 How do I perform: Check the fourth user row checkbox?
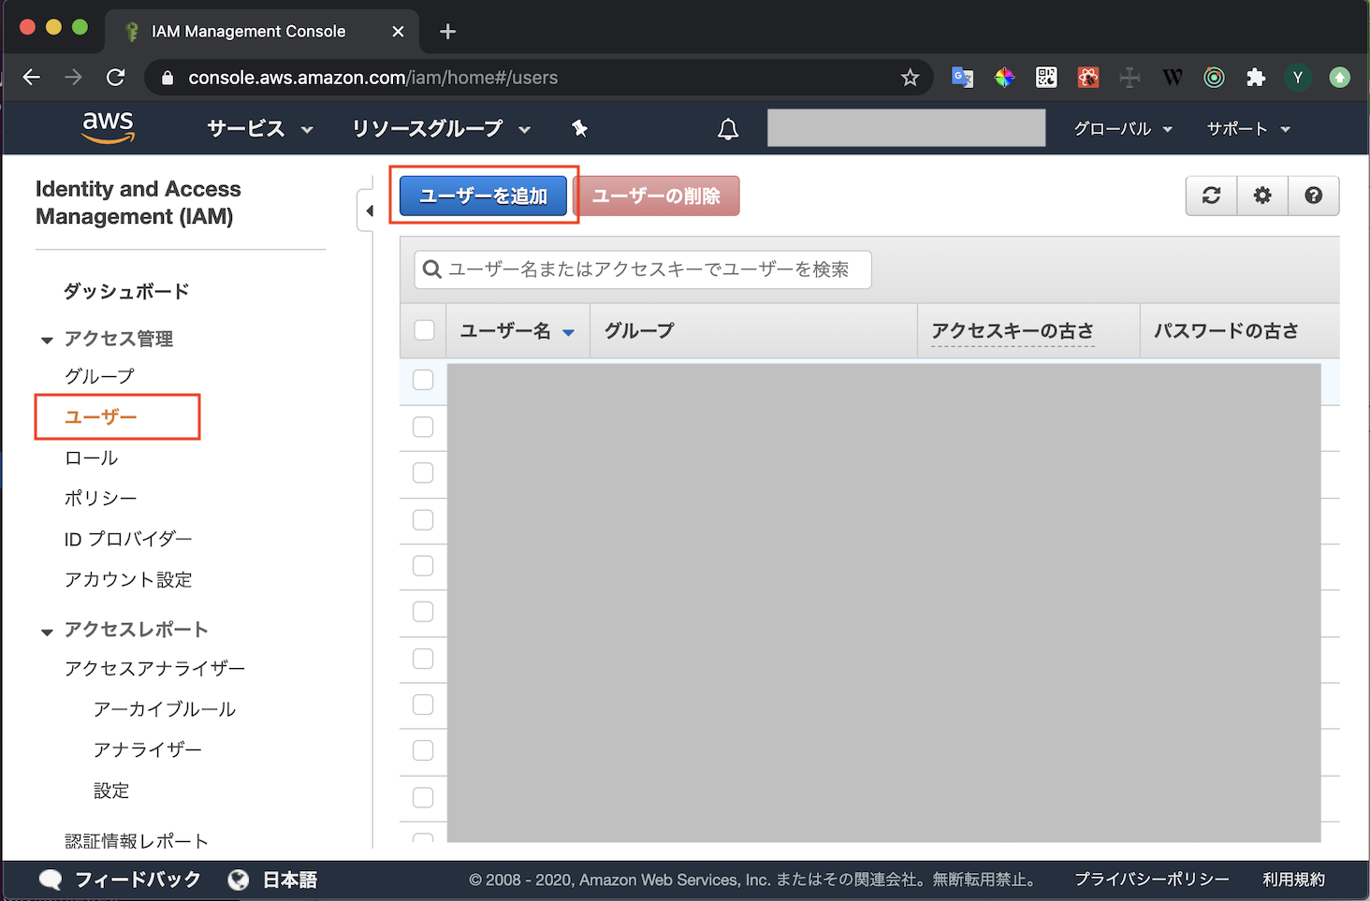pyautogui.click(x=423, y=519)
